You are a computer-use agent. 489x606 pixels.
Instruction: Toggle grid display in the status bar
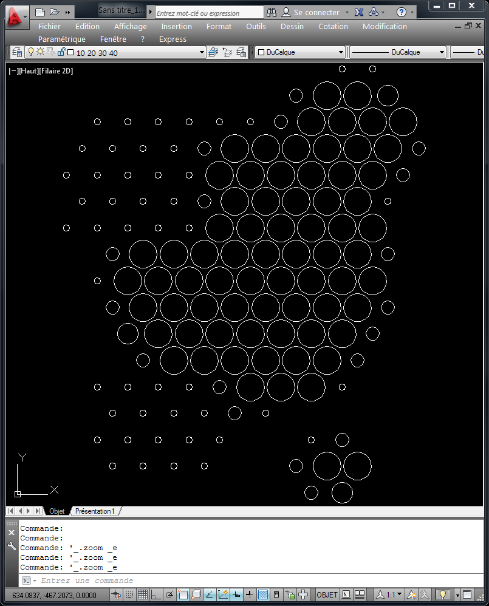[143, 594]
